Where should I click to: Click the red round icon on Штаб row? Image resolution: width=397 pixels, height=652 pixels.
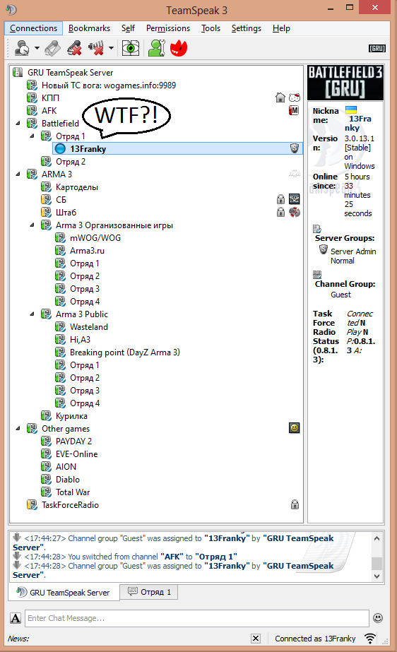point(295,212)
